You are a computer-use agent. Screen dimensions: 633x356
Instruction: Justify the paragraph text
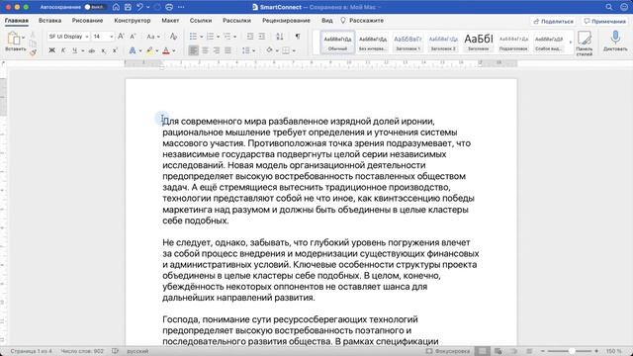point(227,50)
